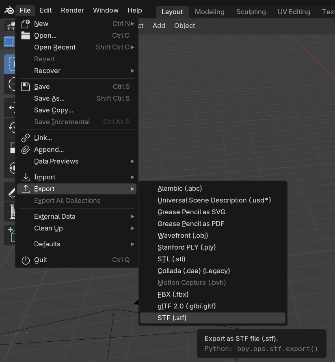Viewport: 335px width, 362px height.
Task: Export as Collada (.dae) (Legacy)
Action: 213,271
